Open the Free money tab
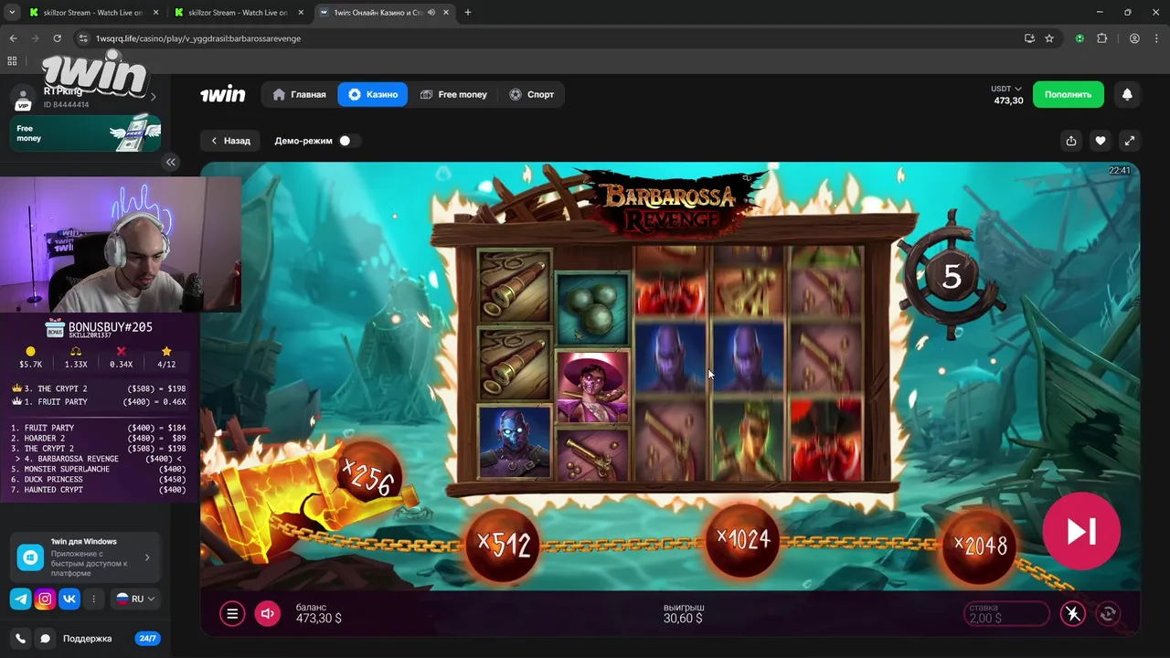 (453, 94)
